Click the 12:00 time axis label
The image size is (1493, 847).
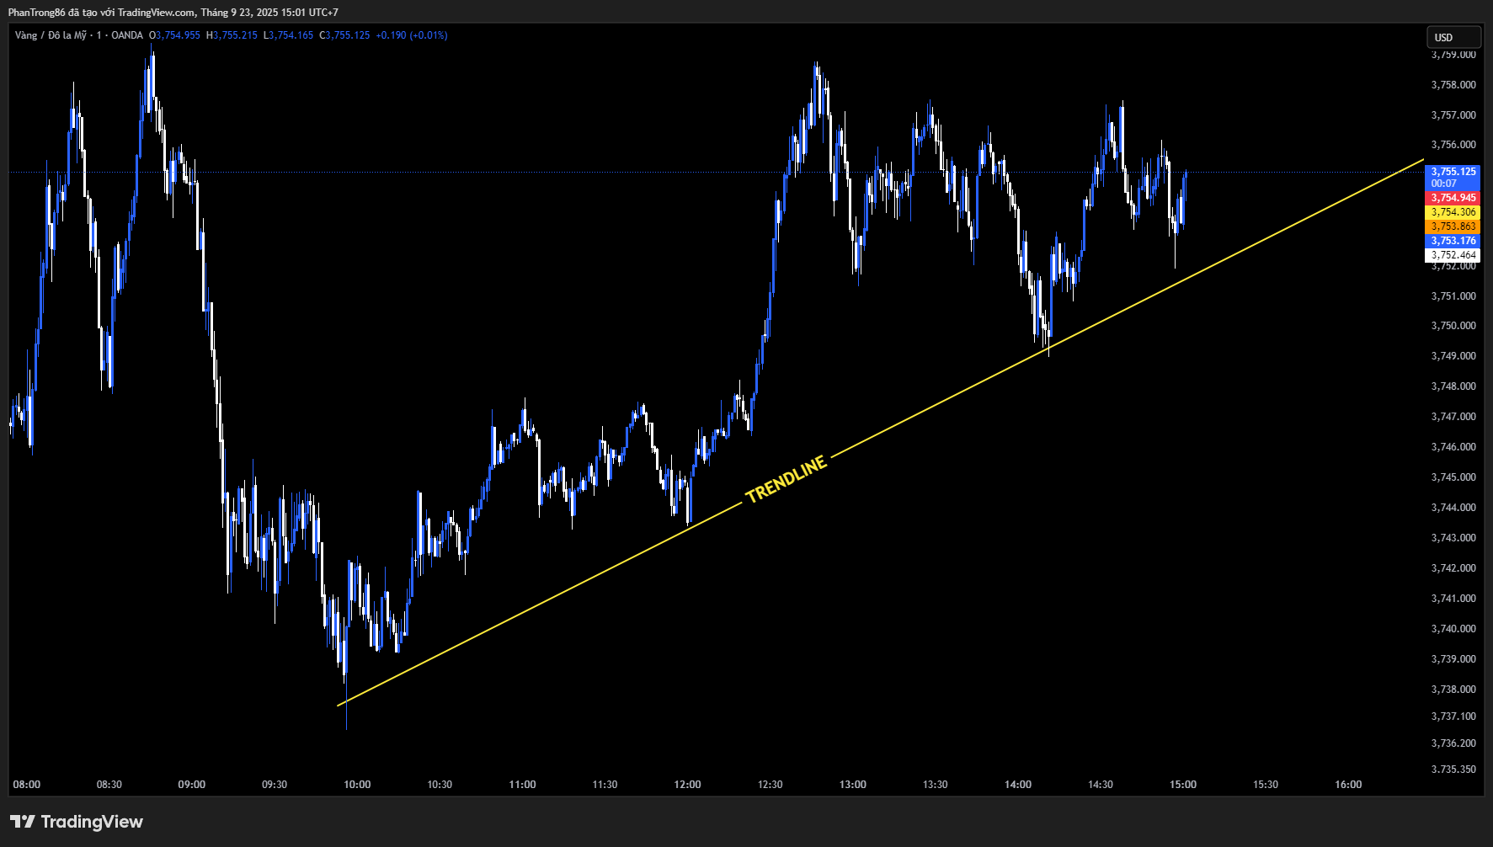tap(687, 785)
